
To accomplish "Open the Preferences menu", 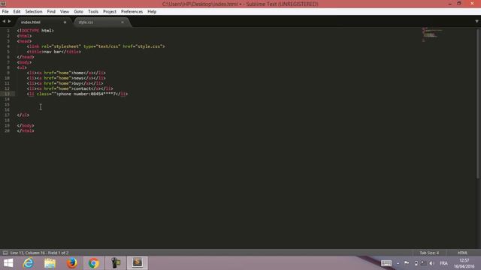I will tap(132, 12).
